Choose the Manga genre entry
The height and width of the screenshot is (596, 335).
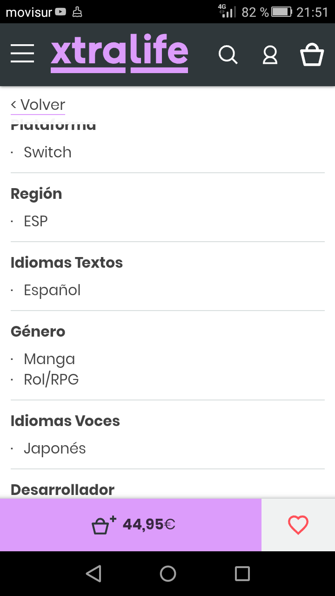pos(49,359)
